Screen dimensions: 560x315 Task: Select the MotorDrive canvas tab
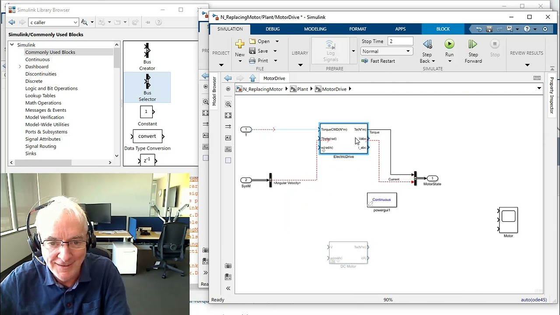(x=274, y=78)
